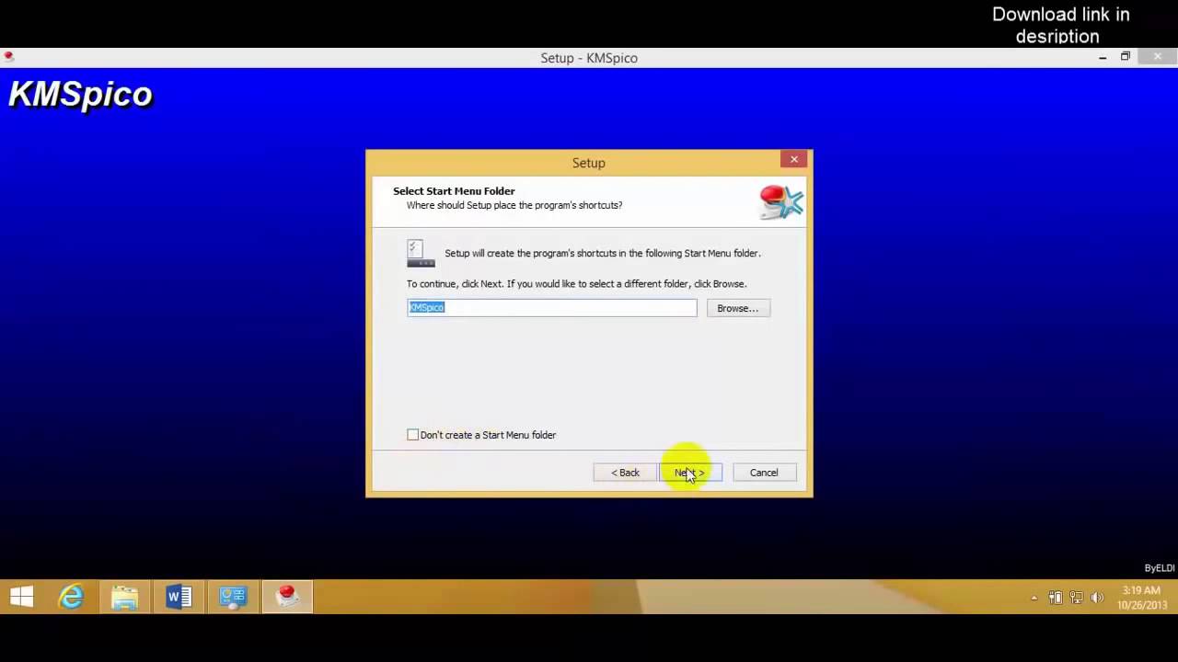1178x662 pixels.
Task: Select KMSpico red button taskbar icon
Action: (287, 598)
